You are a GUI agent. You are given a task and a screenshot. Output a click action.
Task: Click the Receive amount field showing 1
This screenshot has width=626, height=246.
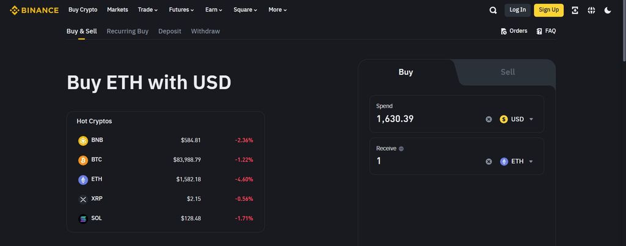pos(427,161)
